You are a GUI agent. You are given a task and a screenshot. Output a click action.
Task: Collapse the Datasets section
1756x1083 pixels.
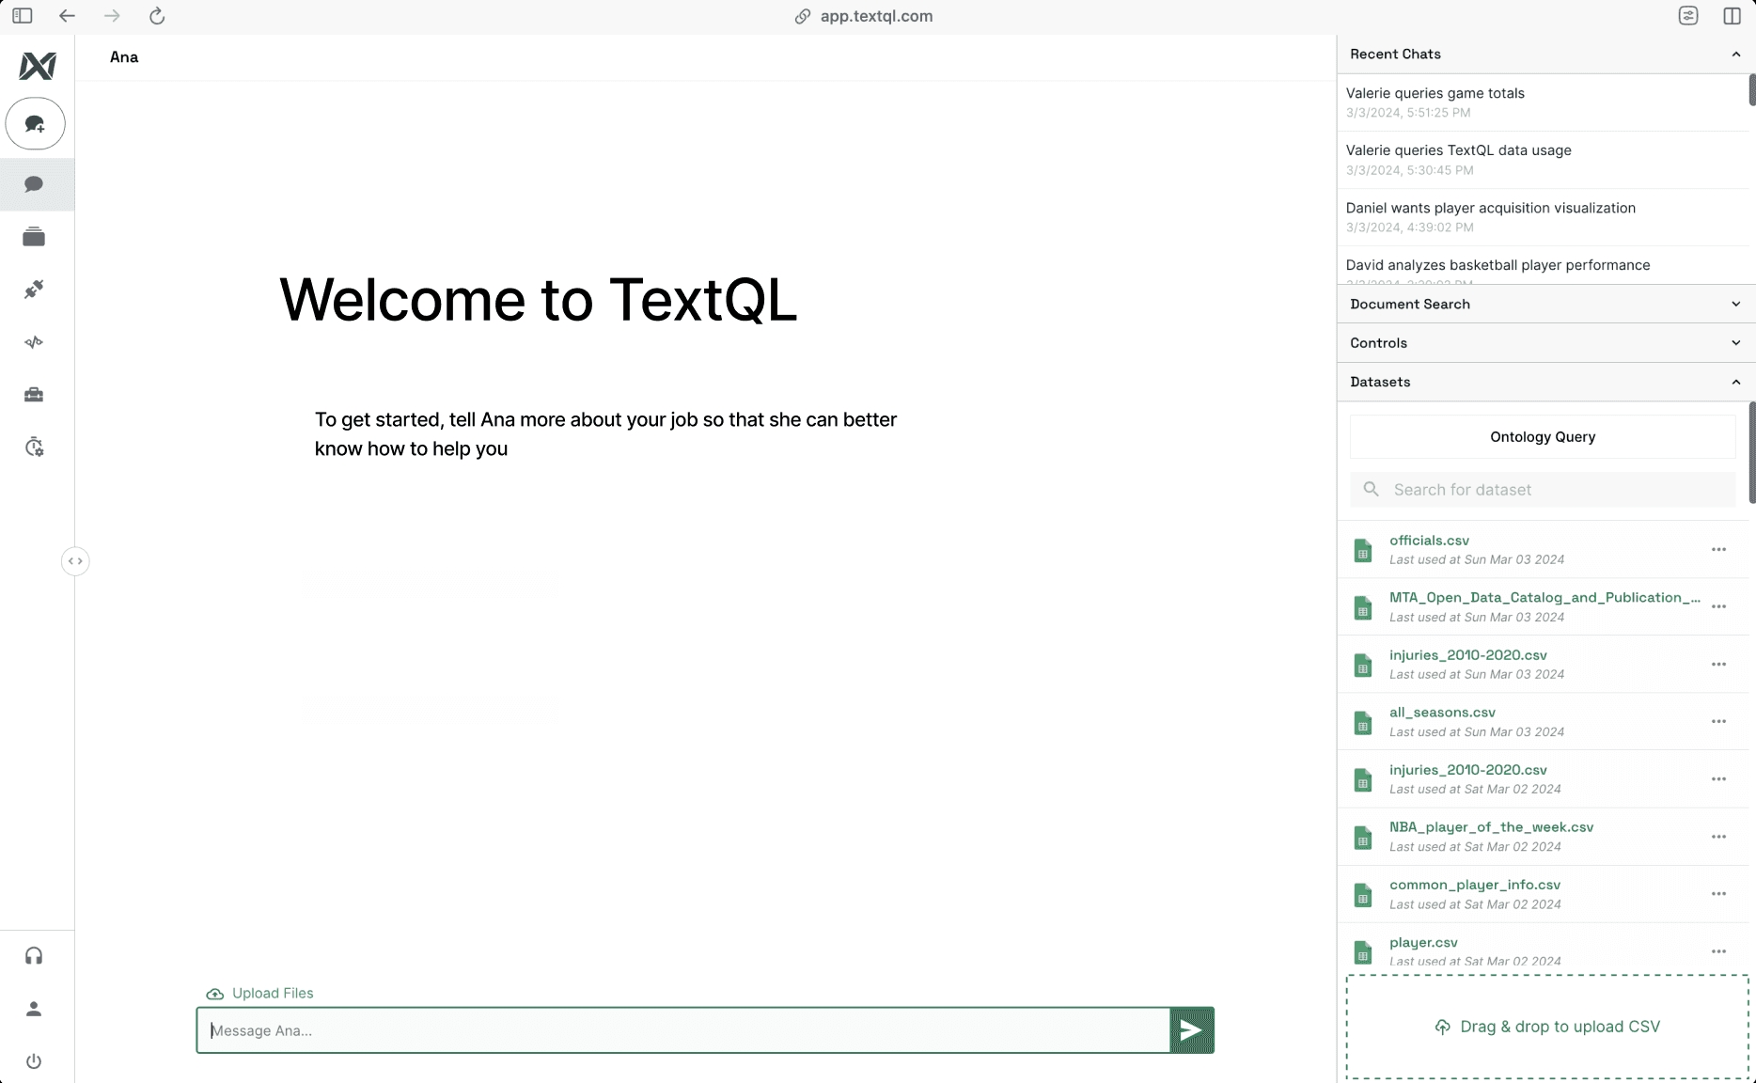point(1735,382)
